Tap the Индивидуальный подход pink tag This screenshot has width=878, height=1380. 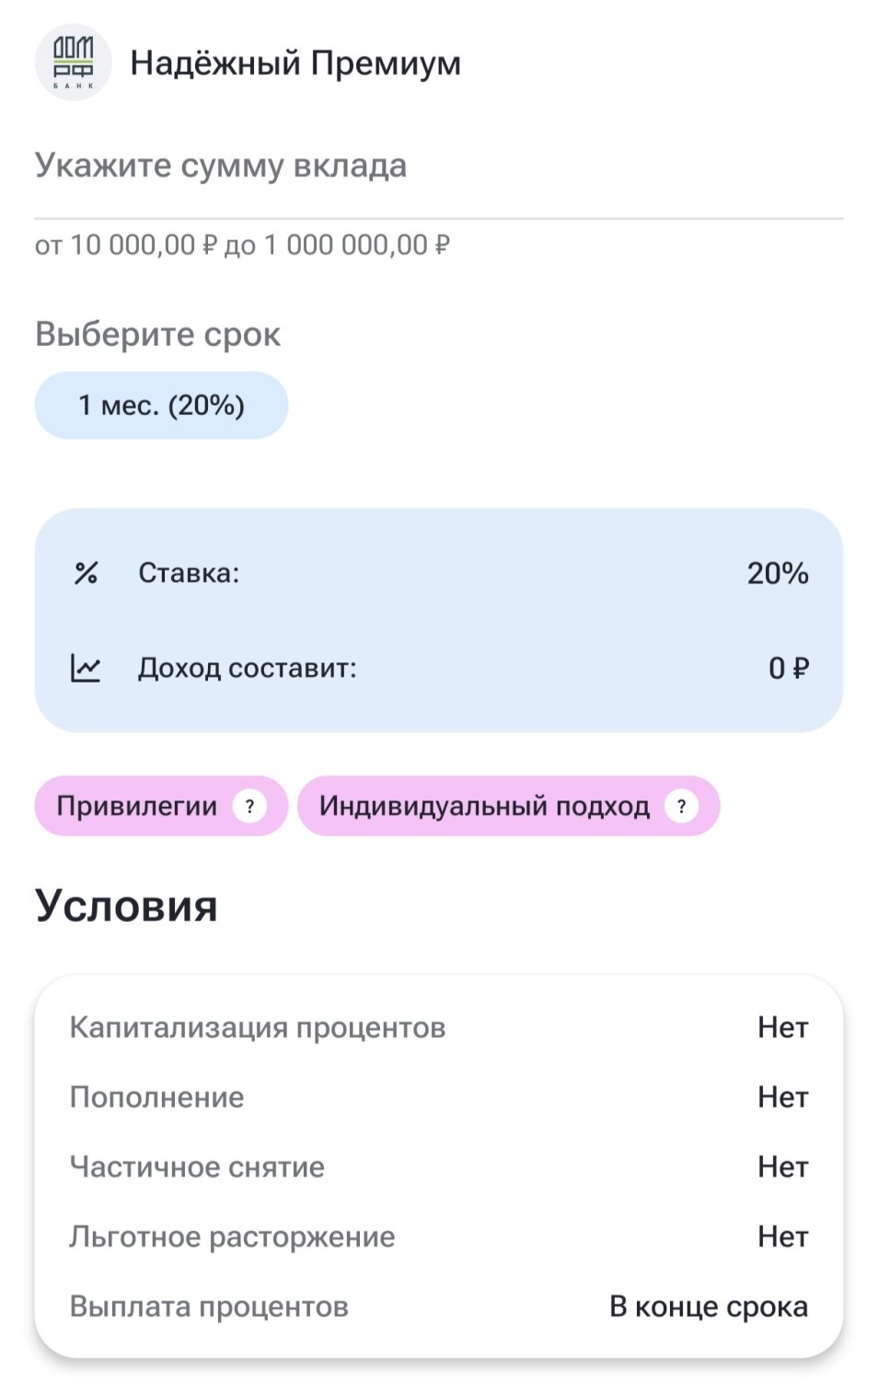coord(484,807)
